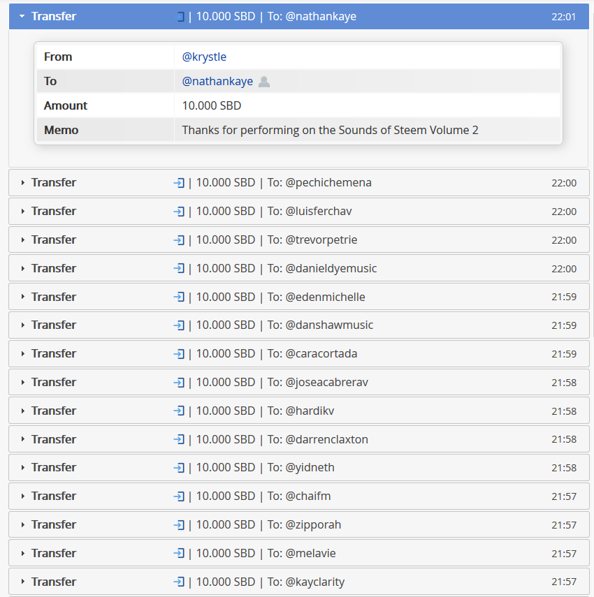The width and height of the screenshot is (594, 597).
Task: Click the 'To: @hardikv' text
Action: pos(300,411)
